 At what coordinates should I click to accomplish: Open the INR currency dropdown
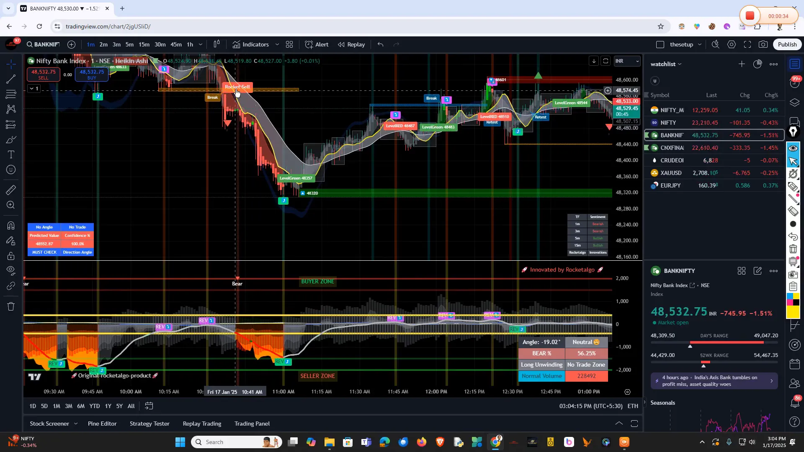click(627, 61)
